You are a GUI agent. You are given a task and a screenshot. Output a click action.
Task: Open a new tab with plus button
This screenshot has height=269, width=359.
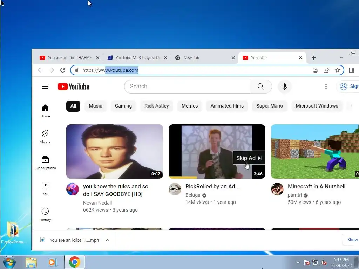(x=314, y=58)
